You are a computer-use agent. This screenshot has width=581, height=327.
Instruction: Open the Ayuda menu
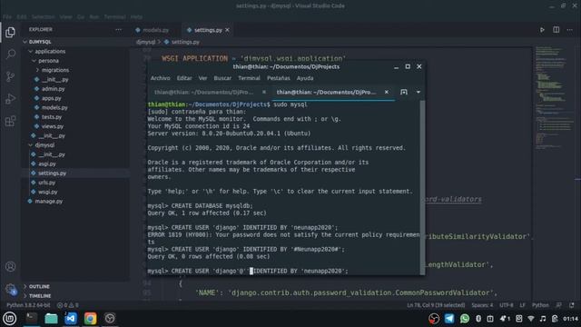pos(305,78)
